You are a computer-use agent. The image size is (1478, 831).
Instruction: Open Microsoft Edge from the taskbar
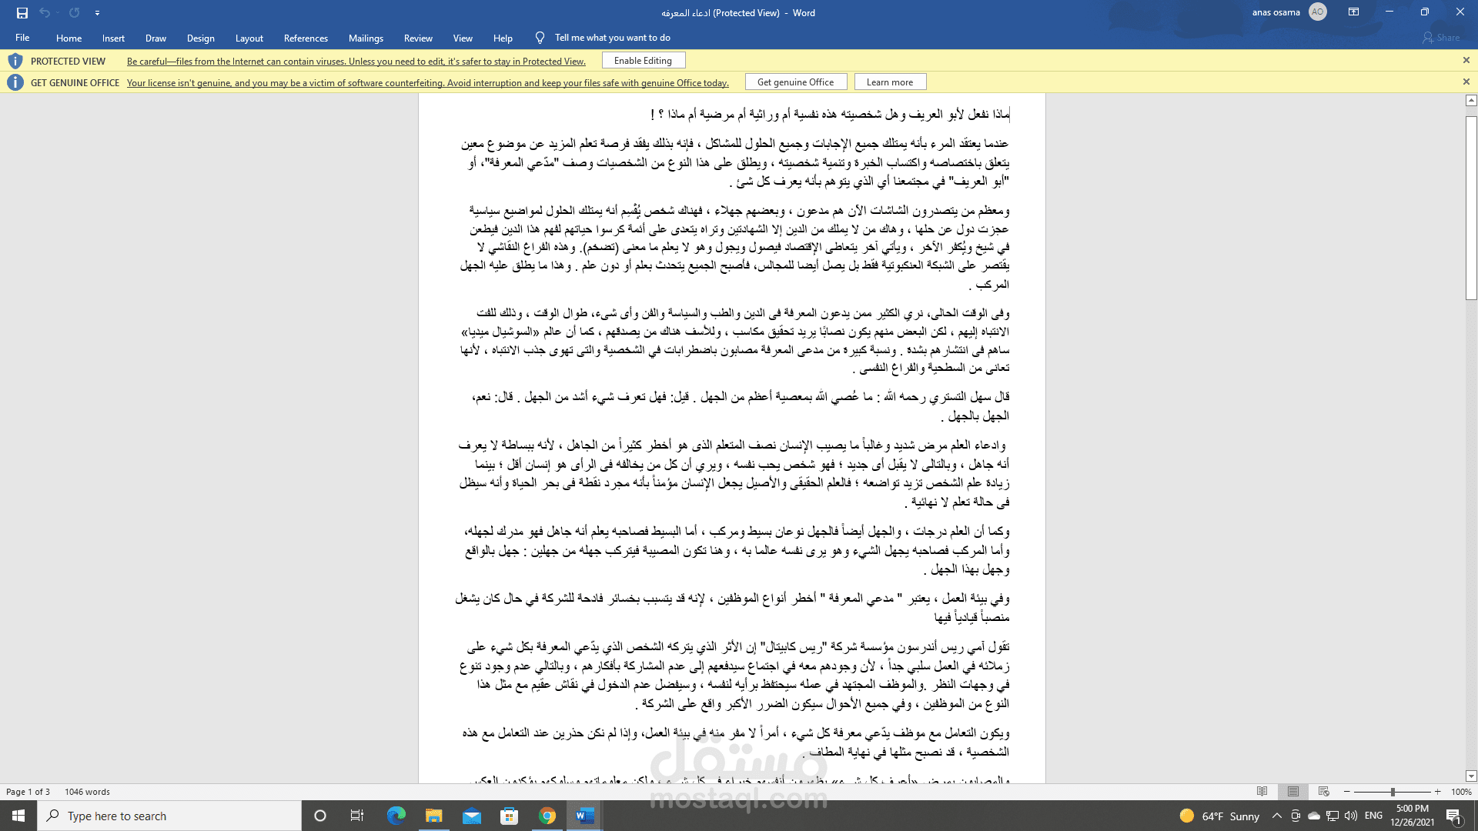(396, 816)
